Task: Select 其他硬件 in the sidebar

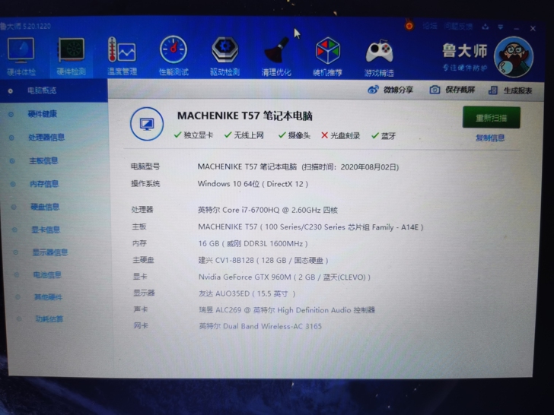Action: pos(48,297)
